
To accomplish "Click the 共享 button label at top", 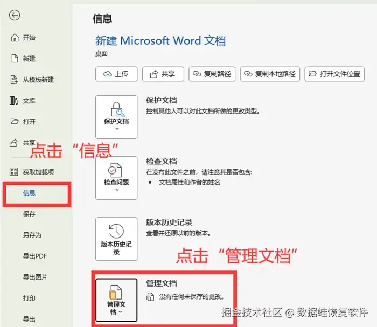I will tap(168, 74).
